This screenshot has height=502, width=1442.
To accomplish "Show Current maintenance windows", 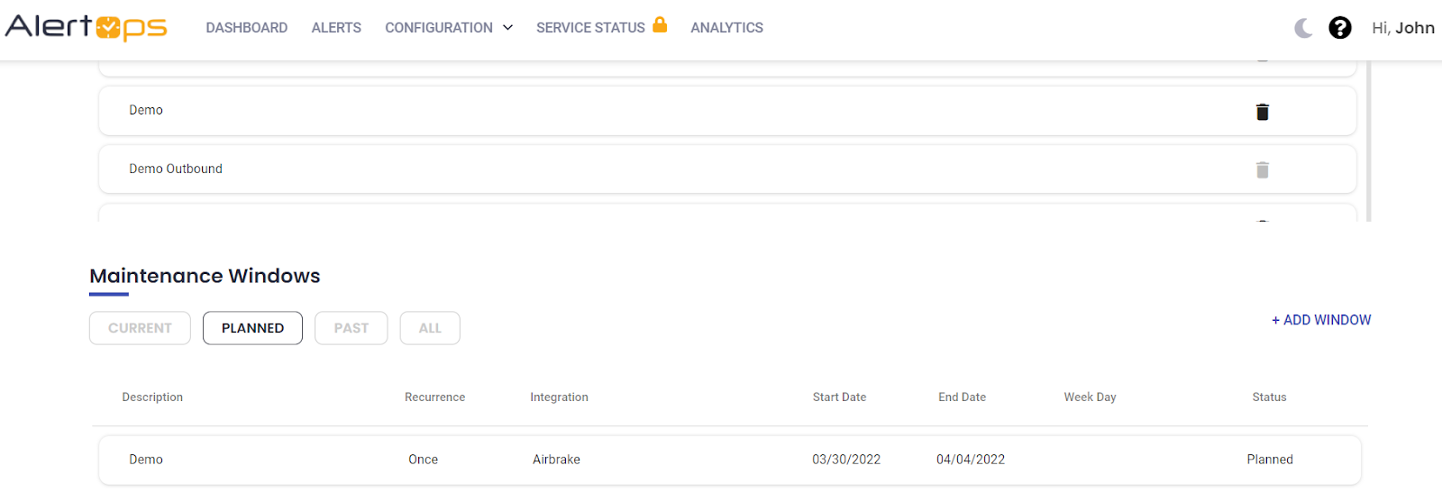I will 140,328.
